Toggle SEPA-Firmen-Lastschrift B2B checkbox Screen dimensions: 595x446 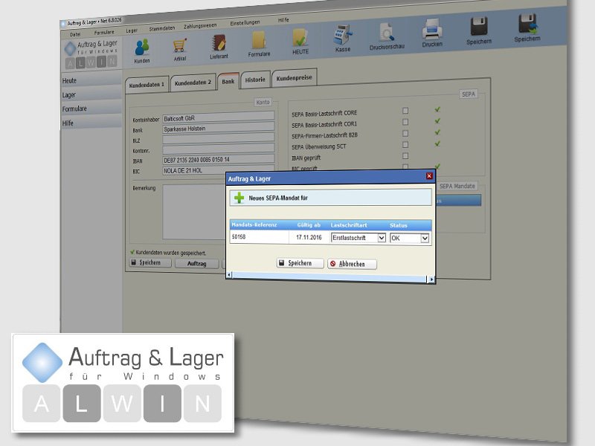coord(405,134)
